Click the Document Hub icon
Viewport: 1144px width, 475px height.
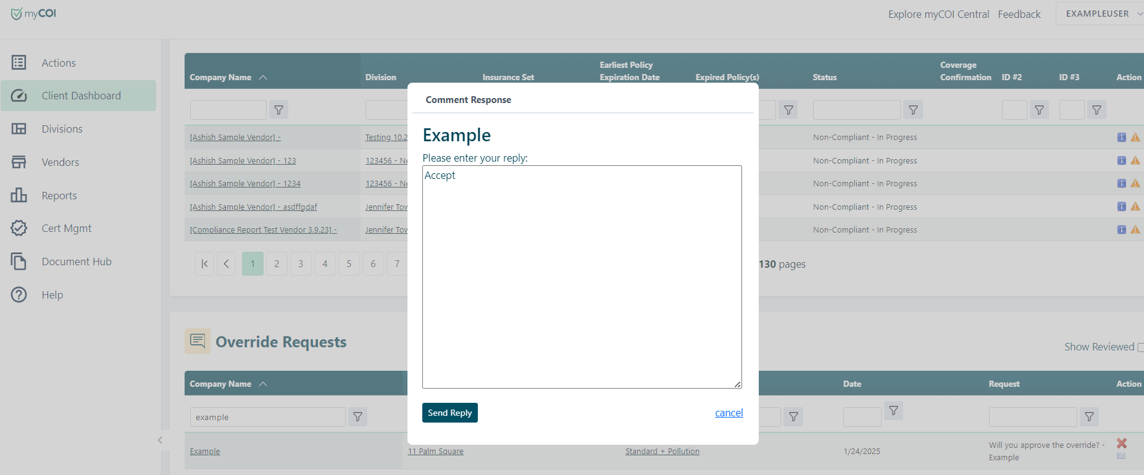coord(19,262)
